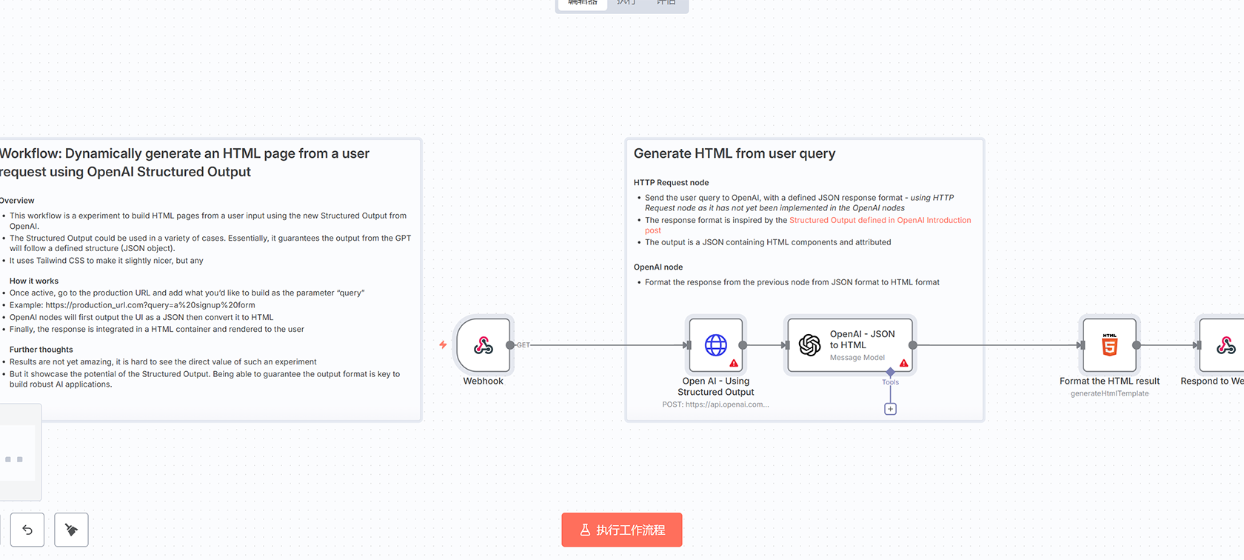1244x560 pixels.
Task: Open the OpenAI JSON to HTML node
Action: coord(849,345)
